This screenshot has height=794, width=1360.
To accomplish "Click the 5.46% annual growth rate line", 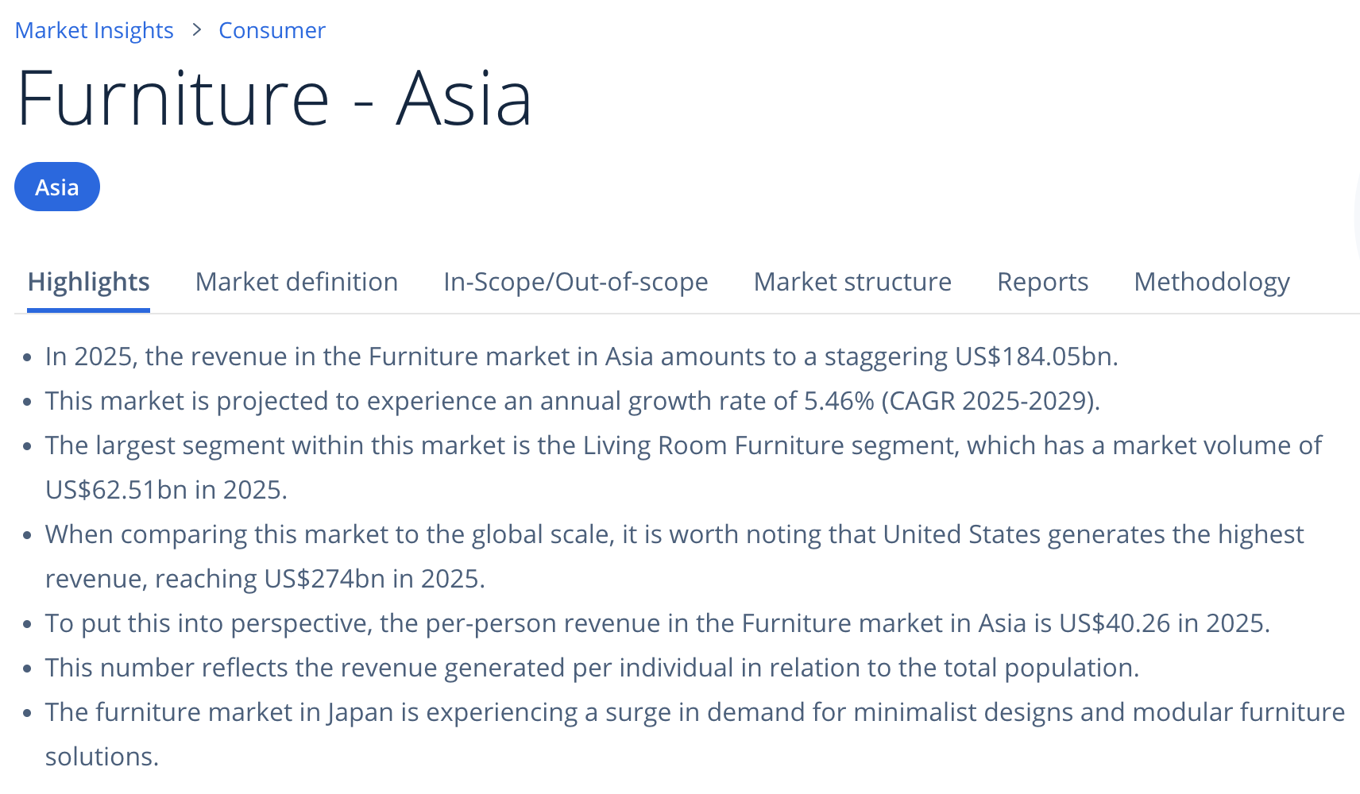I will coord(572,401).
